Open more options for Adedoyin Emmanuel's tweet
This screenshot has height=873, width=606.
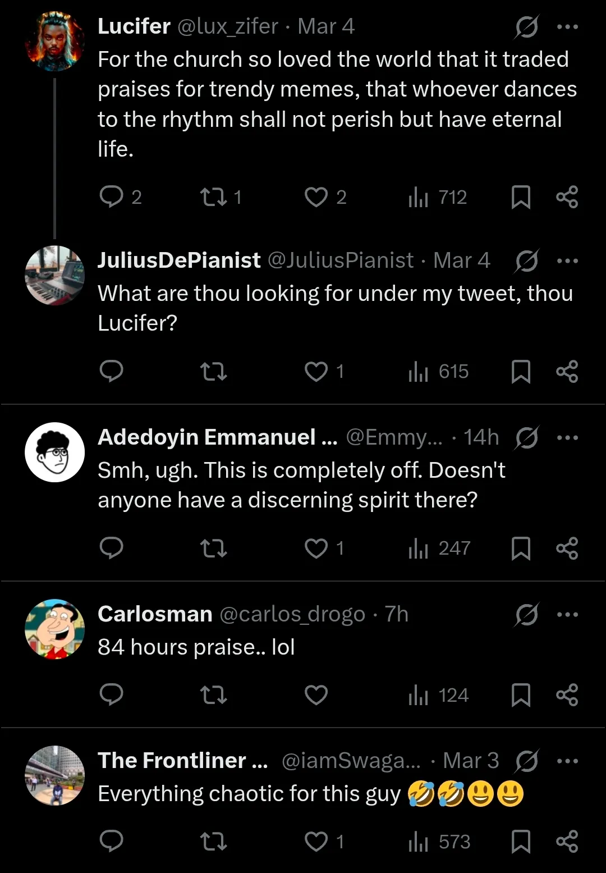click(567, 437)
